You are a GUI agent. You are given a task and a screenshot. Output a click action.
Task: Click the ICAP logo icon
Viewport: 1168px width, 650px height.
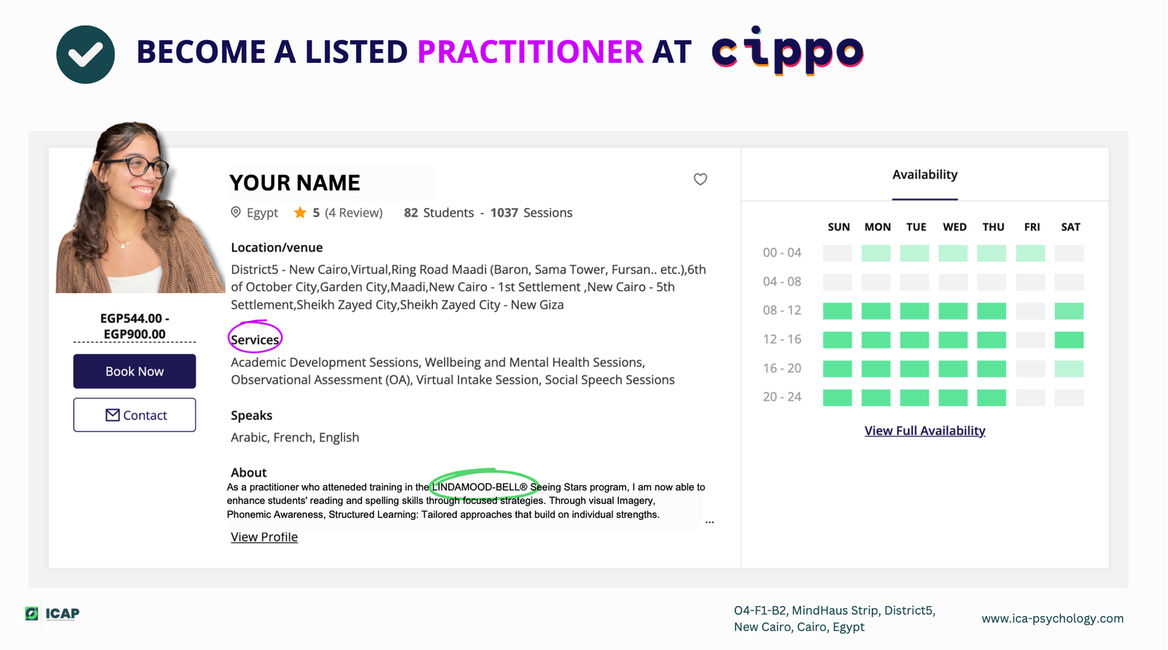click(32, 614)
